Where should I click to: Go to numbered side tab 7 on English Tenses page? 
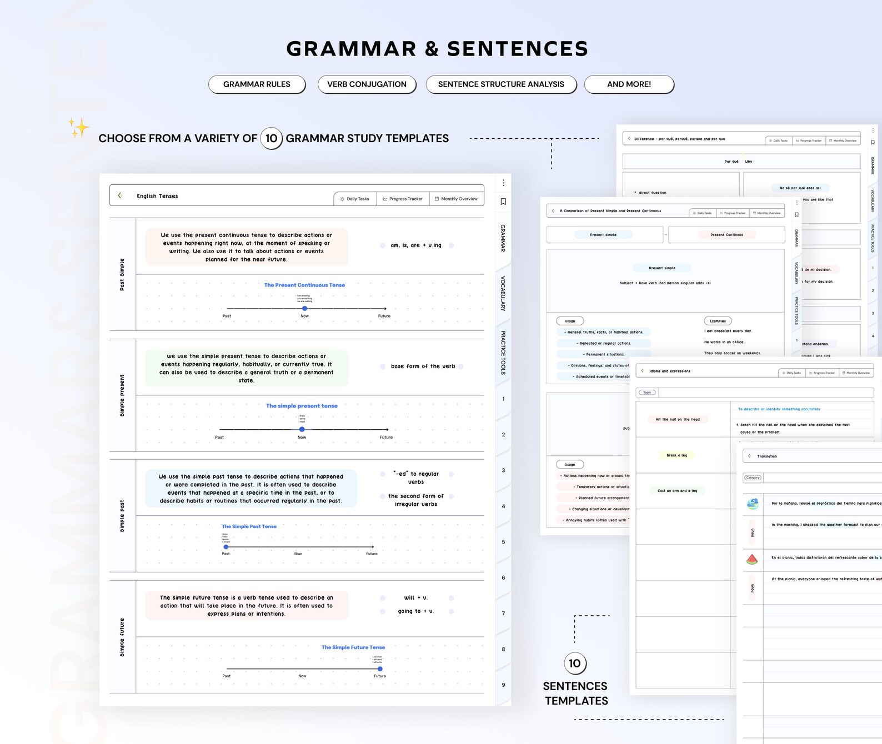(504, 614)
